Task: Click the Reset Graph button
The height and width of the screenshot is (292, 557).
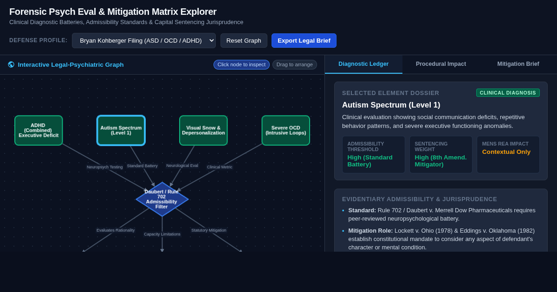Action: pos(244,40)
